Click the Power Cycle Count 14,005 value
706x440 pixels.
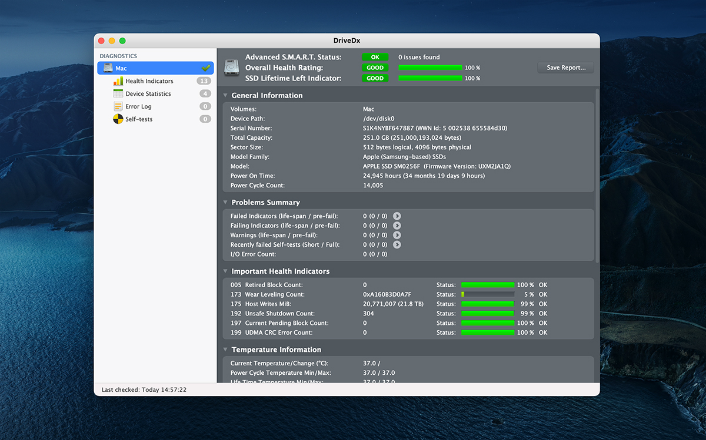click(373, 186)
